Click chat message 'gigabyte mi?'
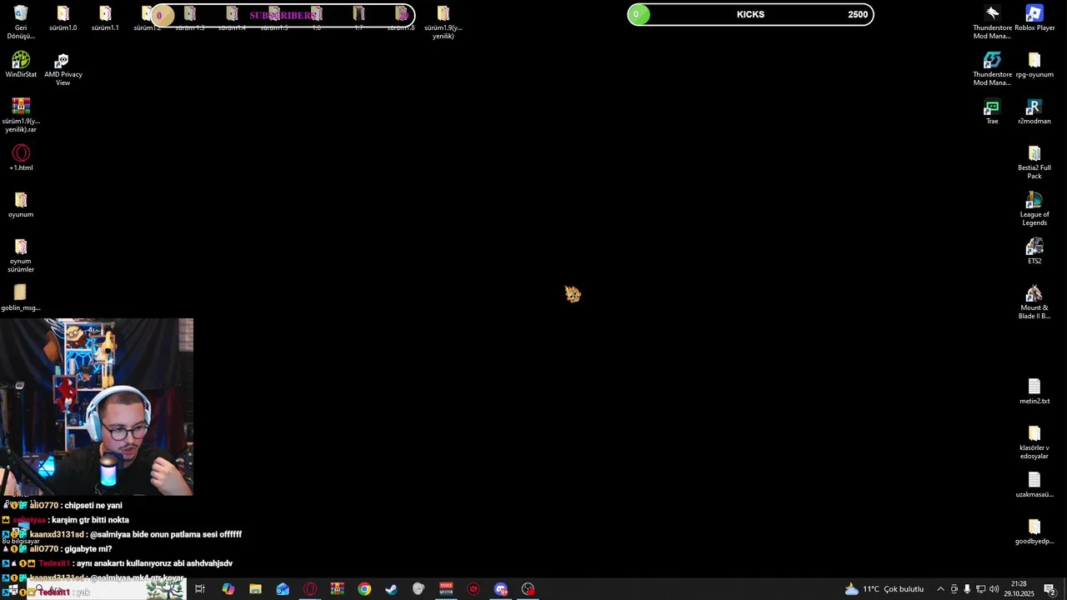The image size is (1067, 600). pyautogui.click(x=88, y=549)
